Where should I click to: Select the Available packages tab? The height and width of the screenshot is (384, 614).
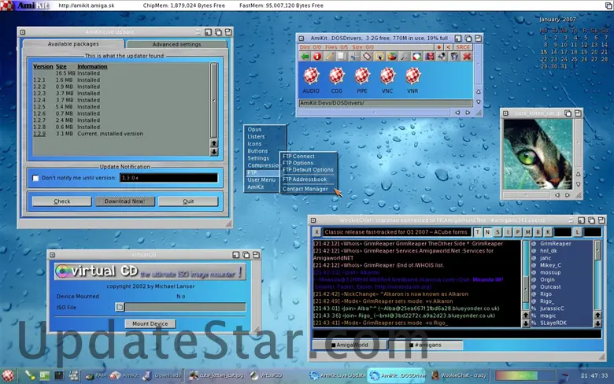click(x=73, y=44)
